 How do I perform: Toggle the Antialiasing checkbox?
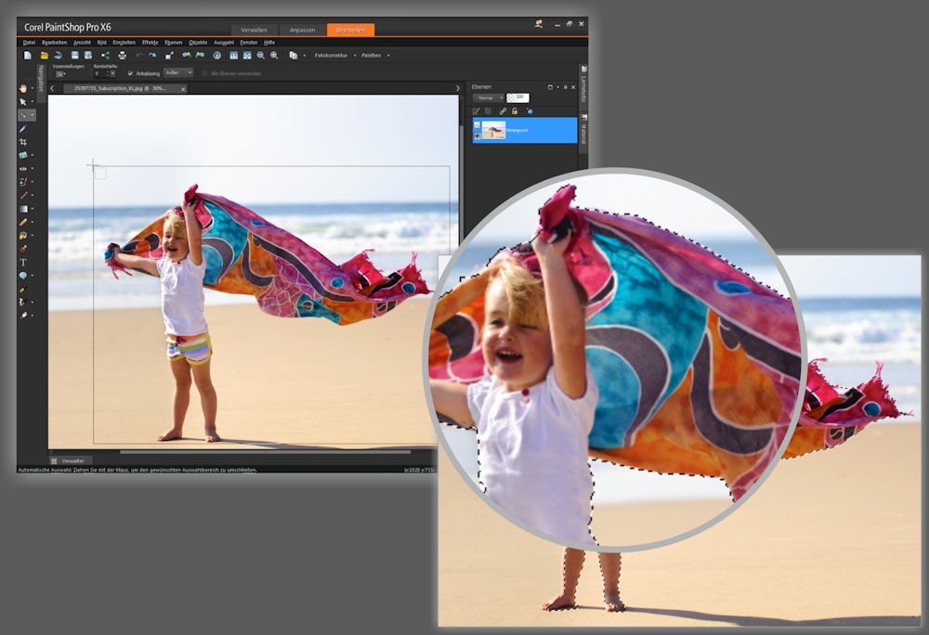[130, 73]
